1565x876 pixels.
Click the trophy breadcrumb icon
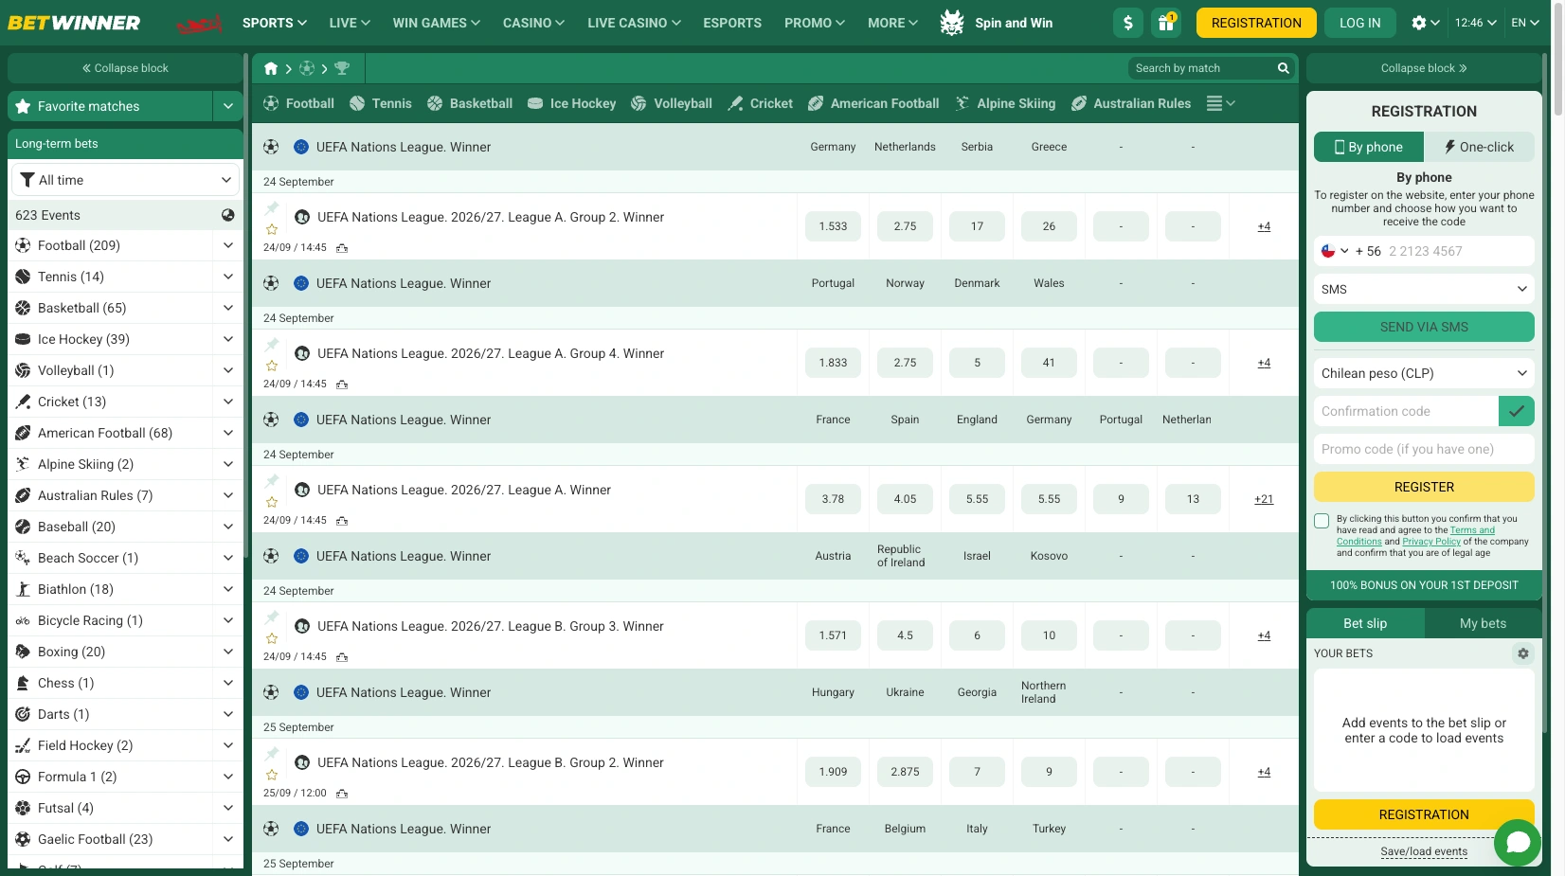(342, 68)
